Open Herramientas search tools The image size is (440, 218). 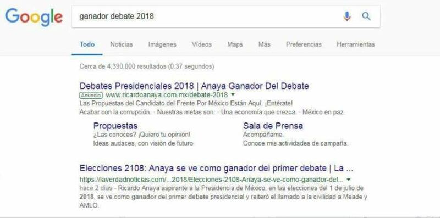[x=355, y=44]
